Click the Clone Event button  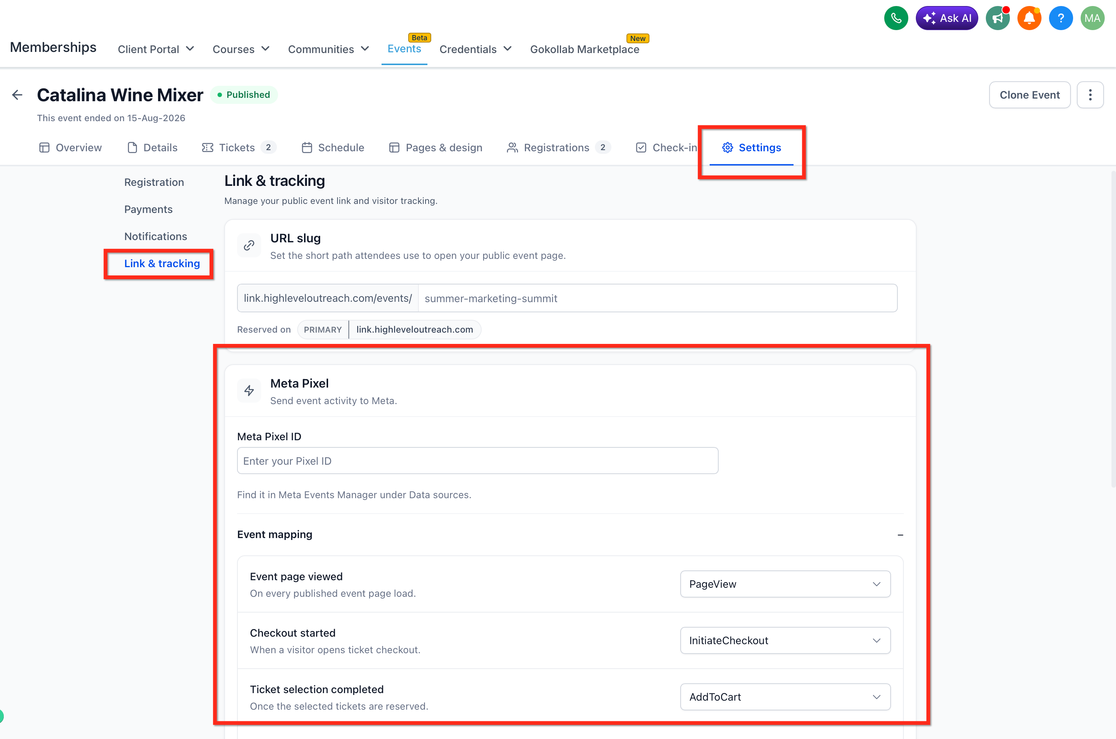click(1030, 95)
